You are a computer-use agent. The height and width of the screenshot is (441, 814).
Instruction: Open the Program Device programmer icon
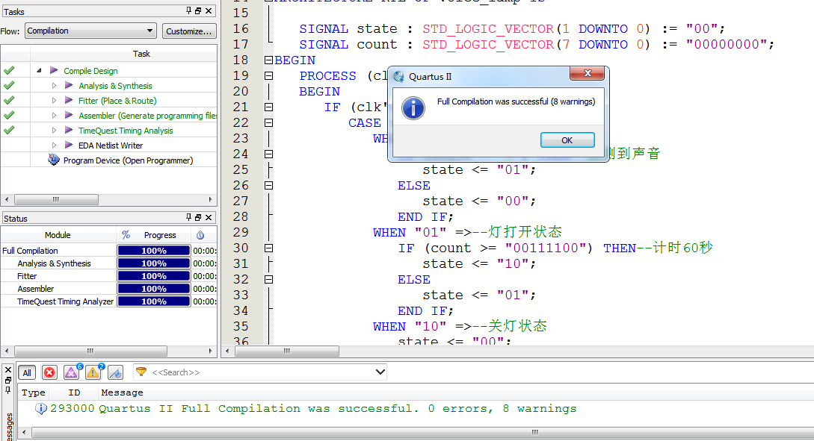tap(54, 160)
